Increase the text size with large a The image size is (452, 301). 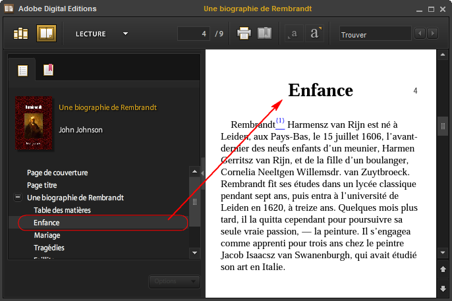[315, 33]
